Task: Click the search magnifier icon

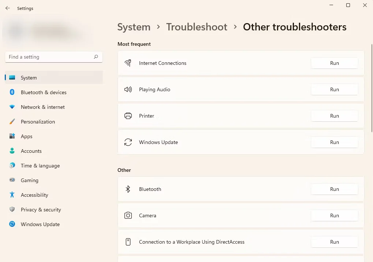Action: (x=96, y=57)
